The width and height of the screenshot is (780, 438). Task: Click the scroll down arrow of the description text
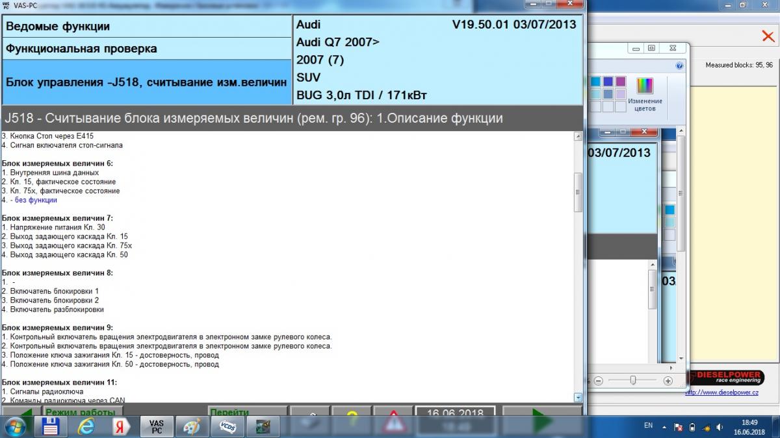tap(578, 397)
